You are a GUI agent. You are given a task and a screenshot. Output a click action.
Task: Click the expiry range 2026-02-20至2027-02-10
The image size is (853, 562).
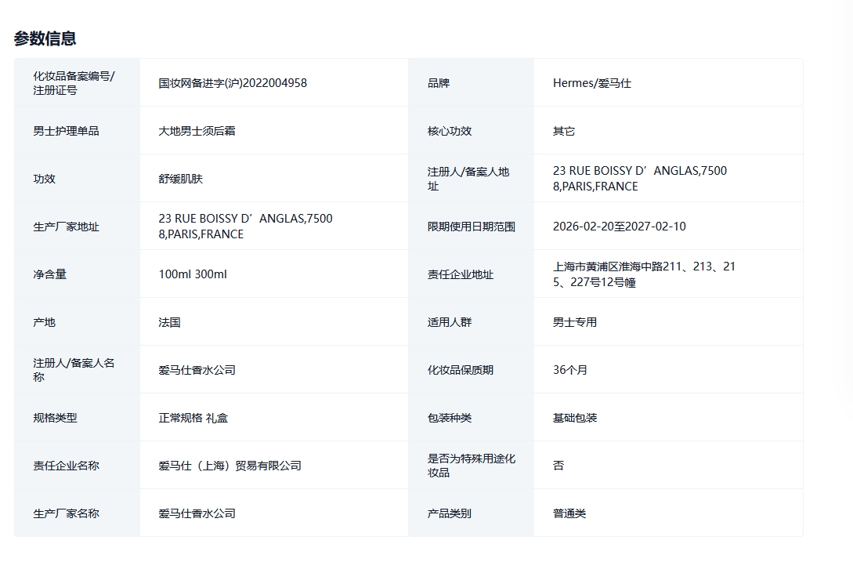619,227
